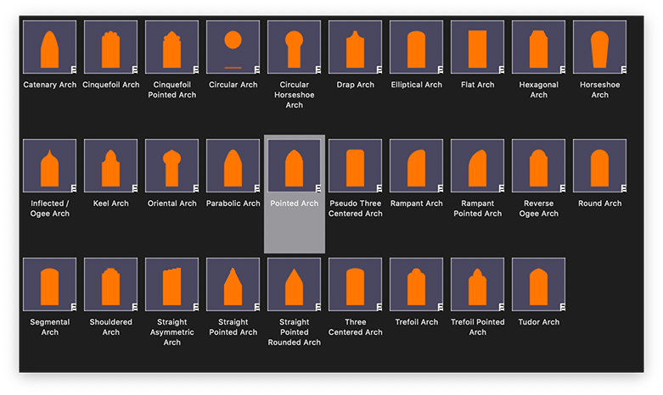The image size is (663, 395).
Task: Click the Straight Pointed Rounded Arch icon
Action: tap(295, 285)
